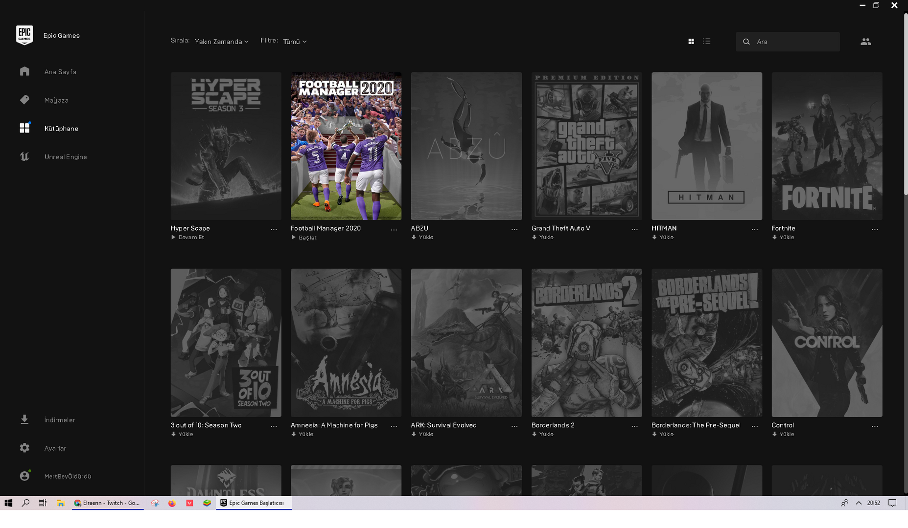Screen dimensions: 908x528
Task: Click Yükle under HITMAN
Action: [x=663, y=237]
